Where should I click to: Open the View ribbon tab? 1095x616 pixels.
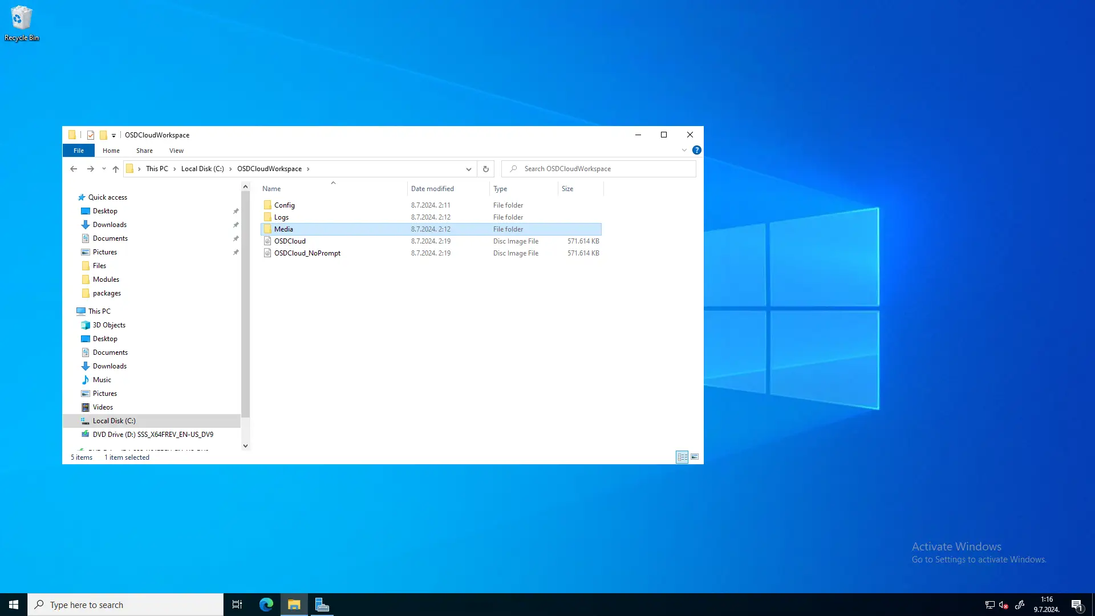(176, 151)
